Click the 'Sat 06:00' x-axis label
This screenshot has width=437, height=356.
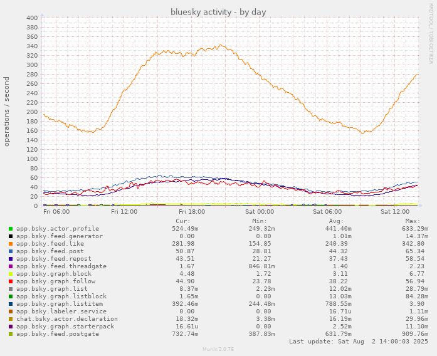pyautogui.click(x=327, y=212)
